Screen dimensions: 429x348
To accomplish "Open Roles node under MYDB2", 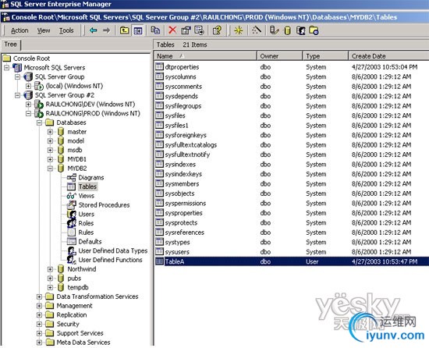I will (86, 223).
